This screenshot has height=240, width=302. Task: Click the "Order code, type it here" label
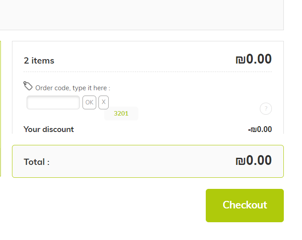point(73,88)
